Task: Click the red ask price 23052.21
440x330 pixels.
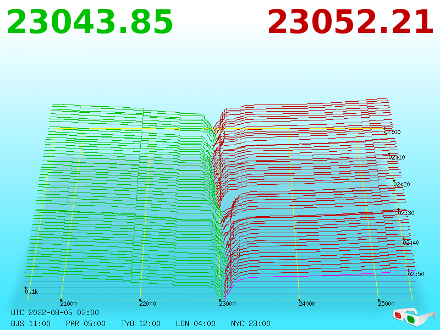Action: coord(351,22)
